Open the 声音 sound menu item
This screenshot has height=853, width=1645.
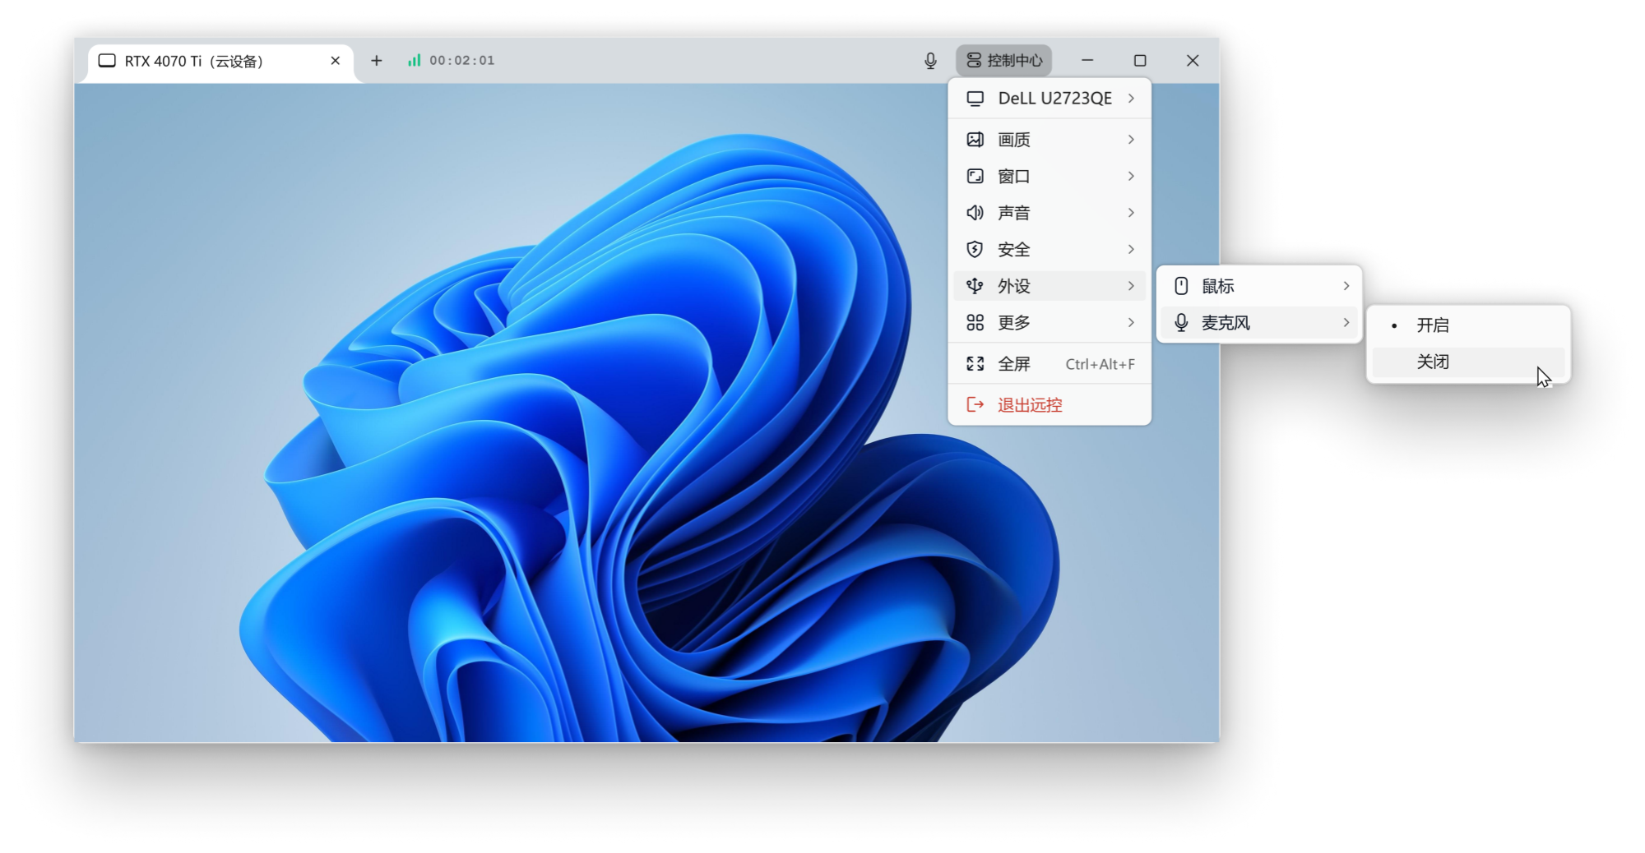point(1050,213)
